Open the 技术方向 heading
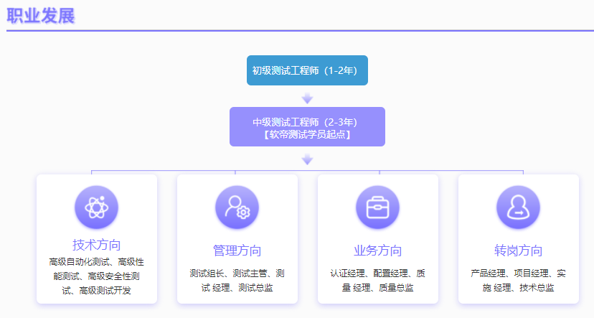The width and height of the screenshot is (594, 318). point(96,245)
